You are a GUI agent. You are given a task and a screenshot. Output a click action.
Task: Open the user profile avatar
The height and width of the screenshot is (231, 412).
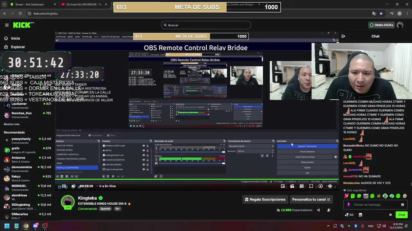400,25
